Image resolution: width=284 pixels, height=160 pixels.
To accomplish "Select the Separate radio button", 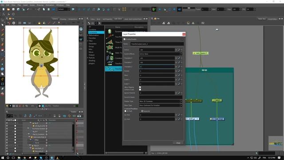I will (142, 111).
